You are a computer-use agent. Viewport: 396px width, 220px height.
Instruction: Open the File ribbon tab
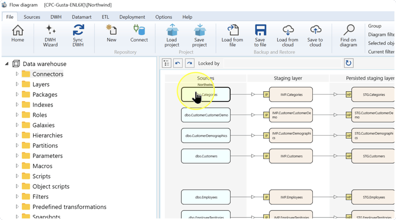point(10,17)
